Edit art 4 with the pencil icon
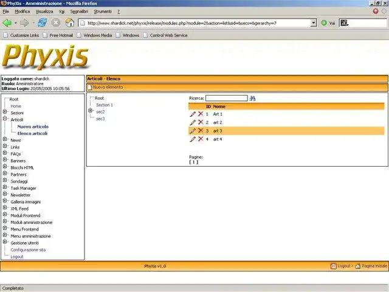 [193, 139]
